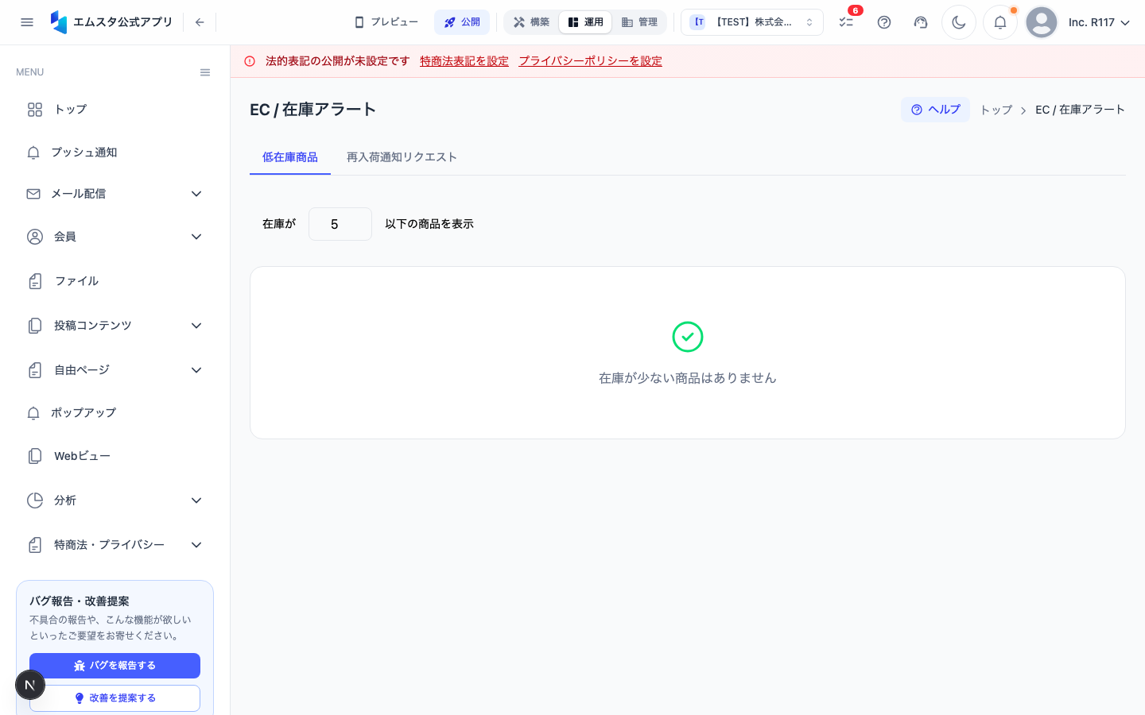This screenshot has width=1145, height=715.
Task: Switch to the 構築 mode tab
Action: point(532,22)
